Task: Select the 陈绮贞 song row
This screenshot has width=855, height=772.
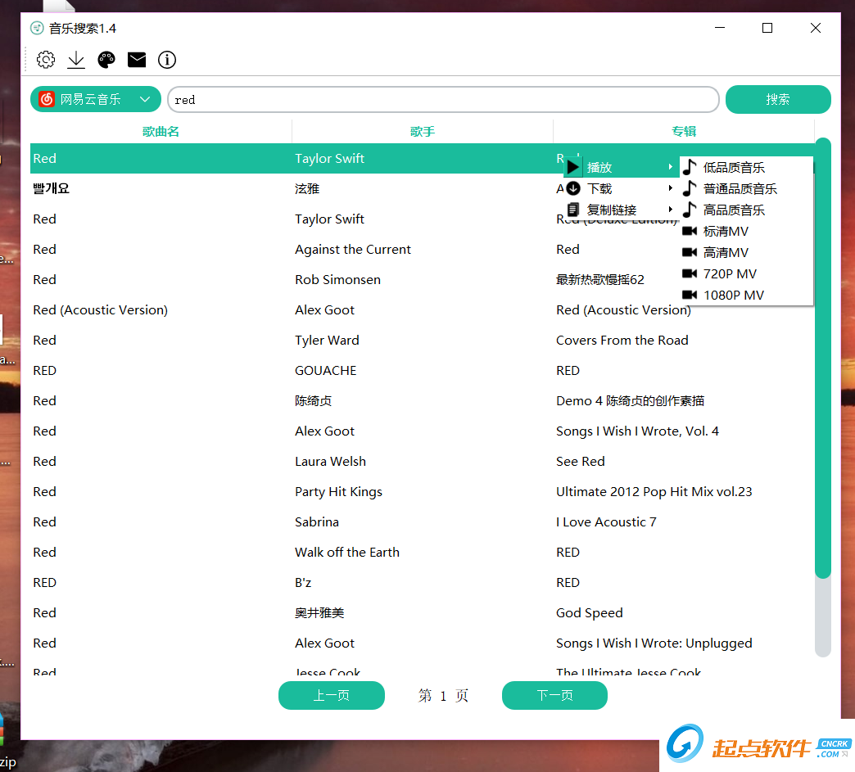Action: 423,400
